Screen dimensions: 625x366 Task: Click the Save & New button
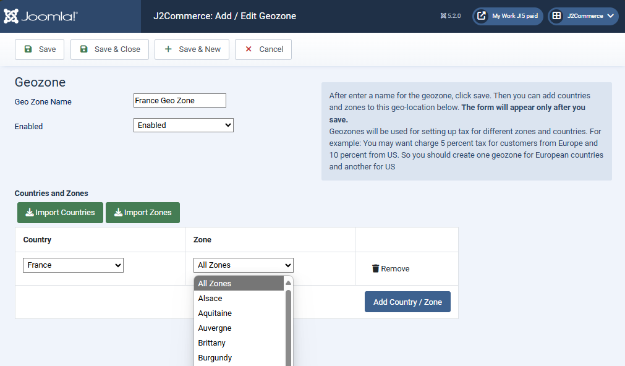(x=192, y=49)
